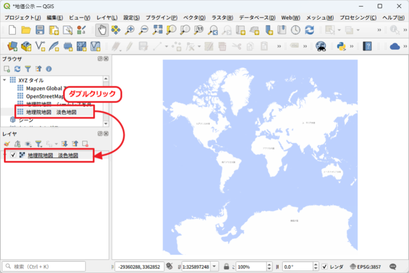Open the Python console icon

click(x=341, y=46)
